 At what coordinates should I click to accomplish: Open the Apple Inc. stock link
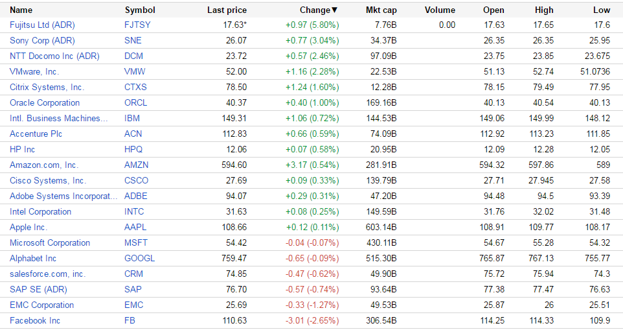[x=28, y=227]
